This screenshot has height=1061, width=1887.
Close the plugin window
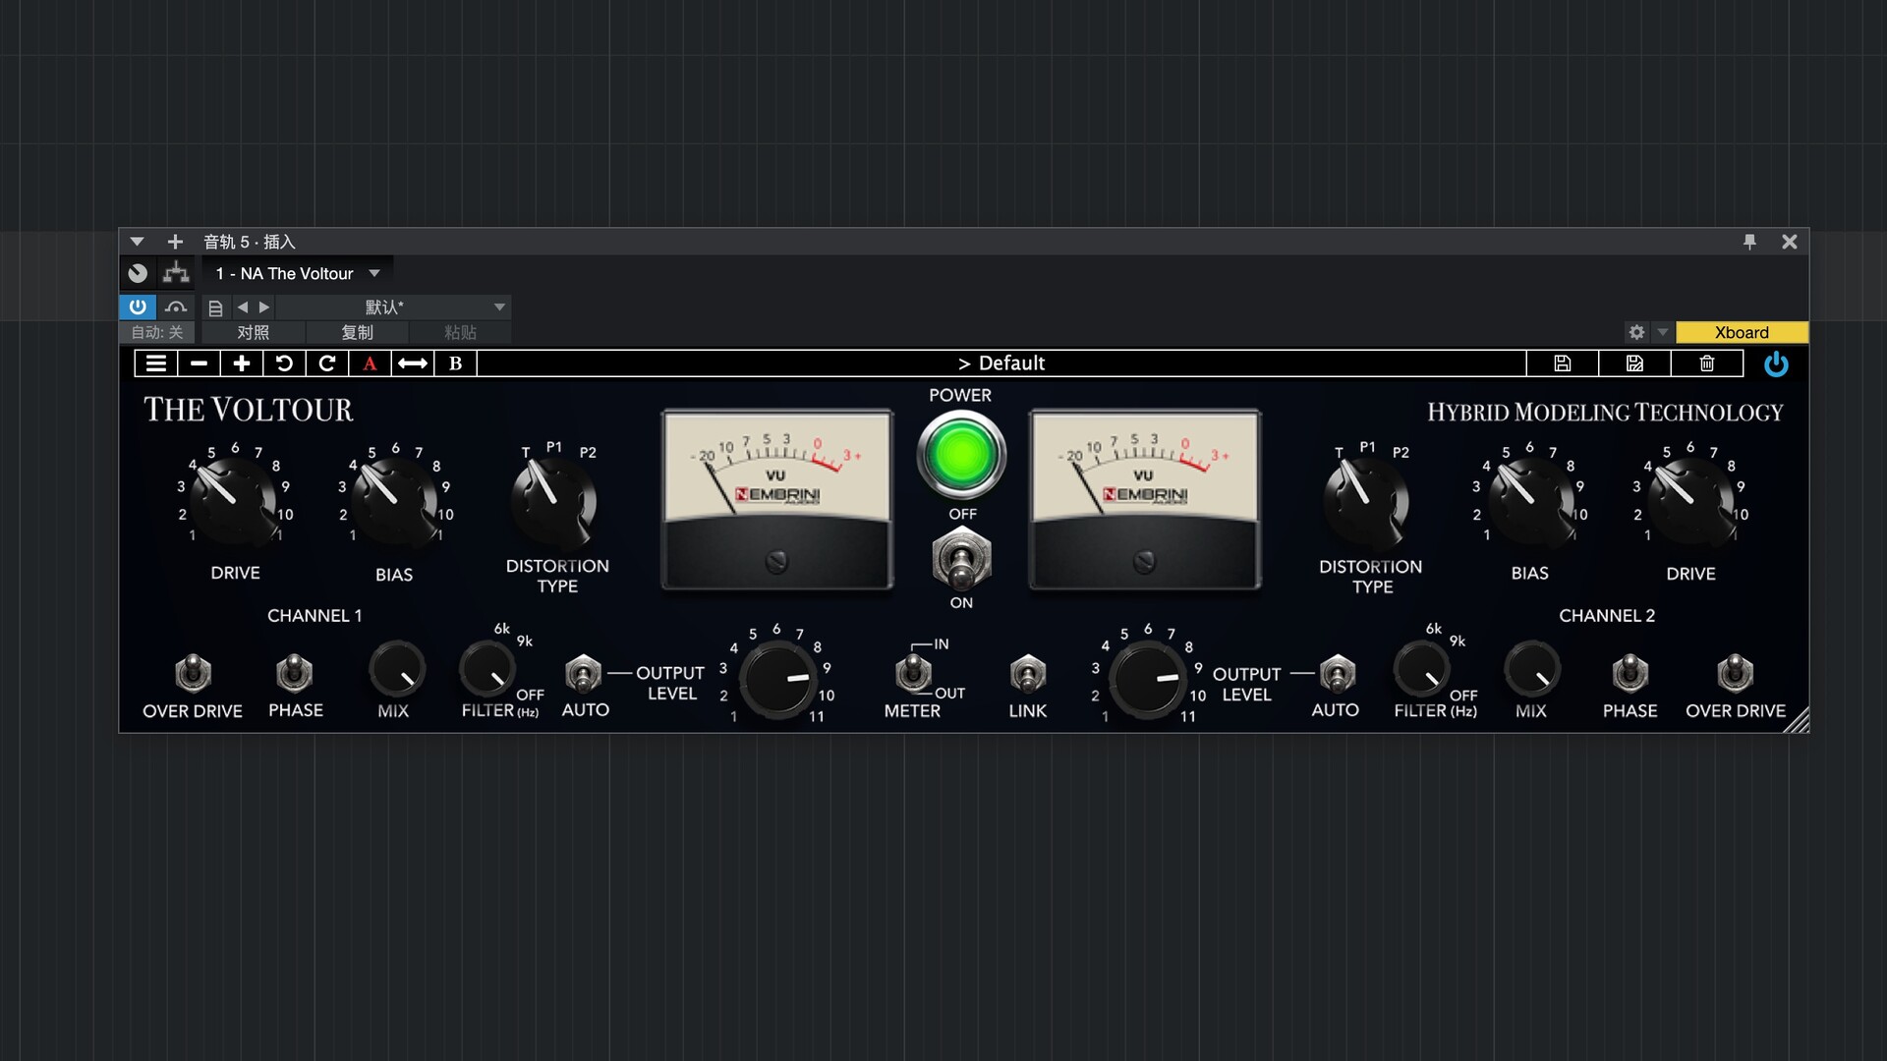(1790, 242)
